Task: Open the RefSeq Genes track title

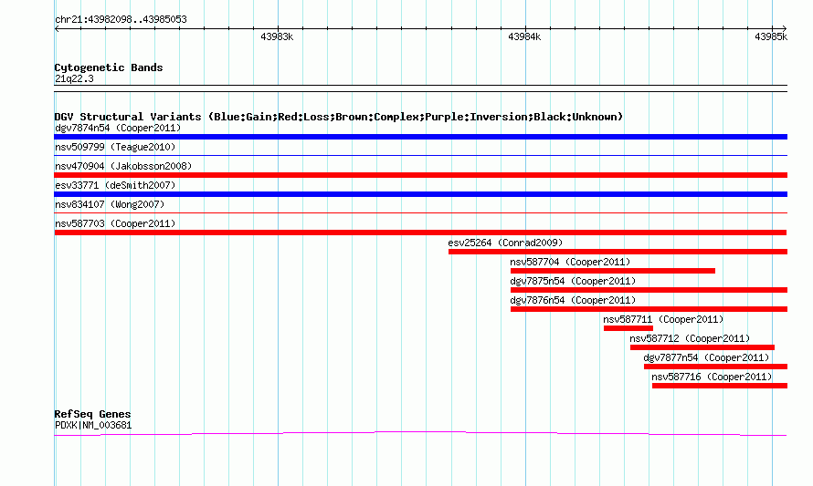Action: [93, 414]
